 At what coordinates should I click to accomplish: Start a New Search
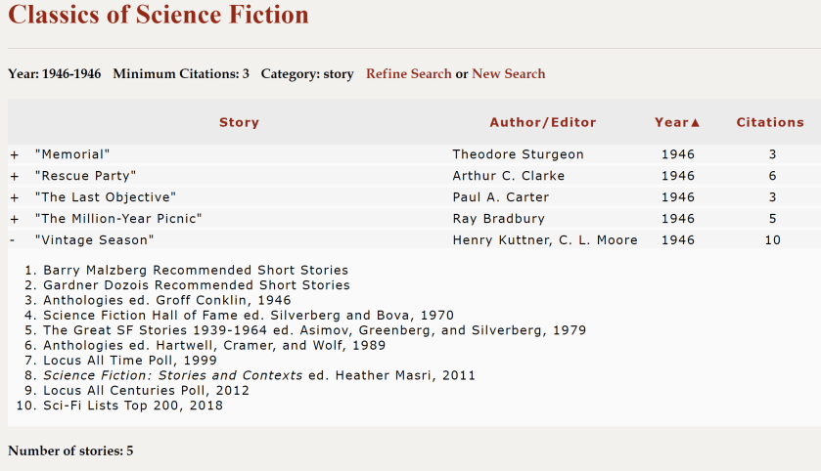pyautogui.click(x=509, y=74)
